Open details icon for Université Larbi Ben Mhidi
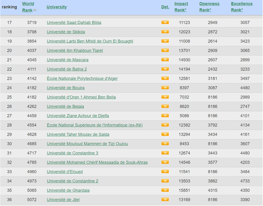This screenshot has height=206, width=263. (x=165, y=41)
